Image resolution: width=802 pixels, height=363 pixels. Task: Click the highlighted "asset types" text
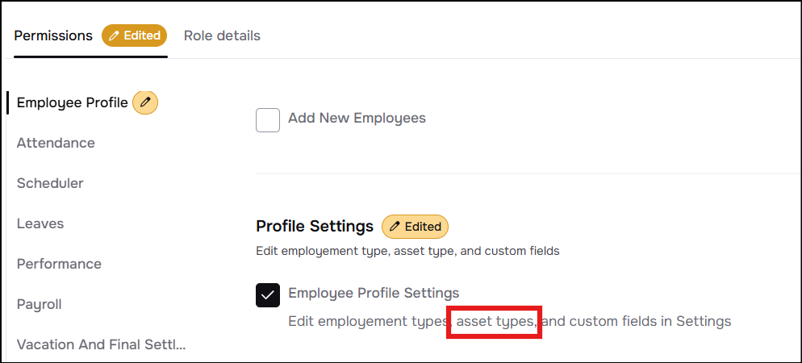pyautogui.click(x=495, y=321)
